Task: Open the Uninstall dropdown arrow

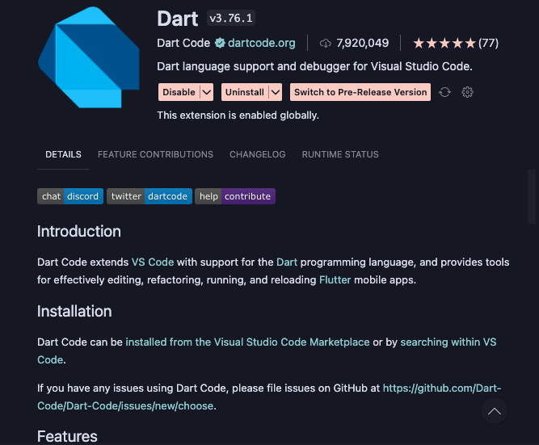Action: coord(276,92)
